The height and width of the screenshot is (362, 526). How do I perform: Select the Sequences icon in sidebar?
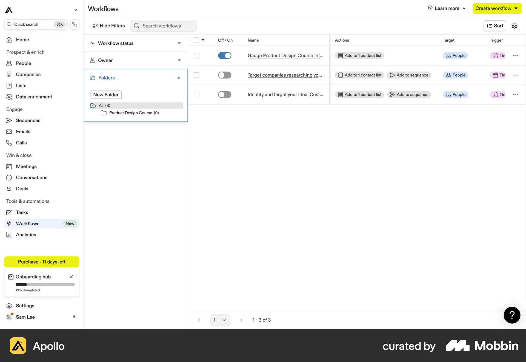9,120
